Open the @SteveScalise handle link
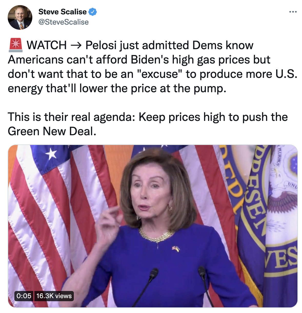 (64, 22)
